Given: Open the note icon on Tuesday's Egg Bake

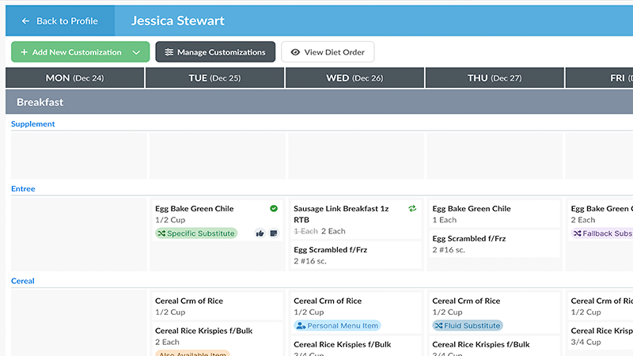Looking at the screenshot, I should pos(274,233).
